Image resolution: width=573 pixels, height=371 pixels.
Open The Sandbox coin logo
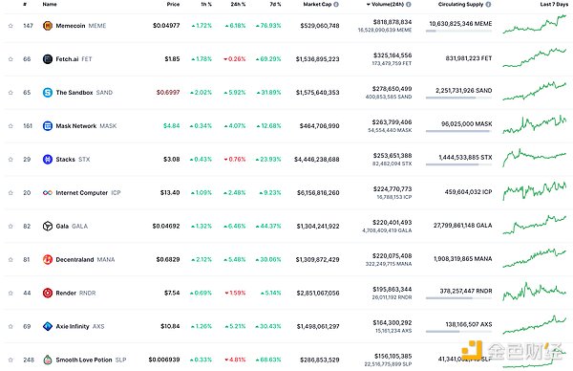[48, 93]
